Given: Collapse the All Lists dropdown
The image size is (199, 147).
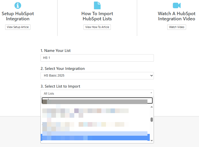Looking at the screenshot, I should (x=97, y=93).
